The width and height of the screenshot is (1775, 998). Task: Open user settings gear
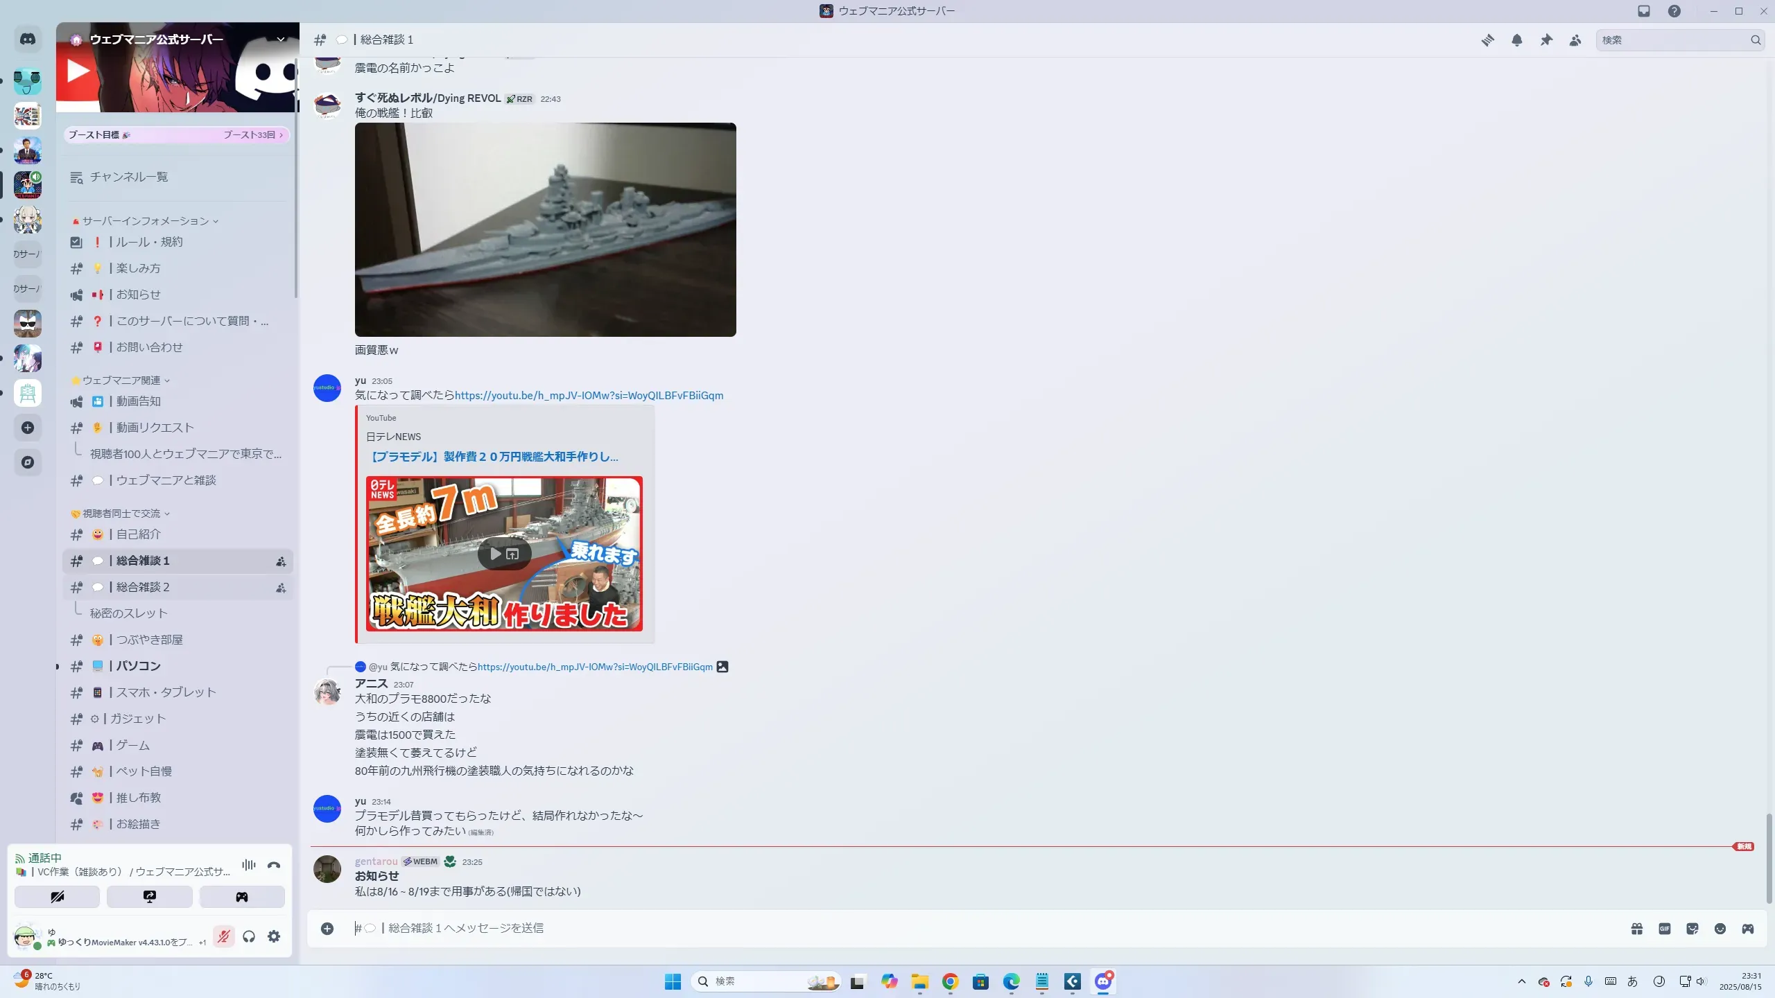274,937
